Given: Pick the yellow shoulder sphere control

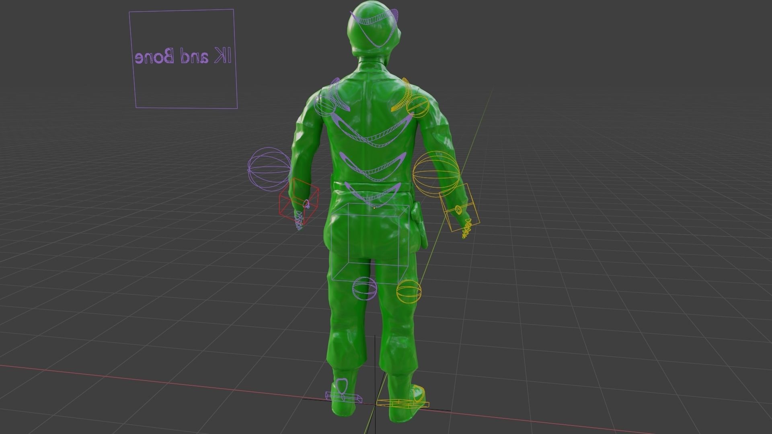Looking at the screenshot, I should [x=418, y=106].
